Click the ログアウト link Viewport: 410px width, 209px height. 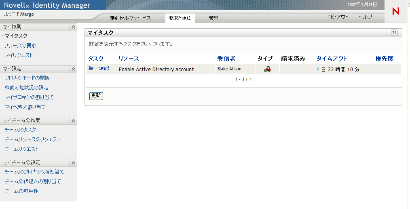point(338,17)
